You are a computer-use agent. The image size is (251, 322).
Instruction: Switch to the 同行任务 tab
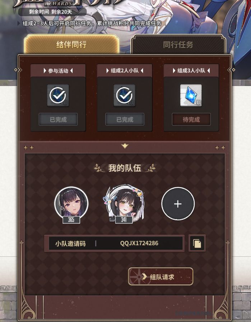click(x=178, y=44)
